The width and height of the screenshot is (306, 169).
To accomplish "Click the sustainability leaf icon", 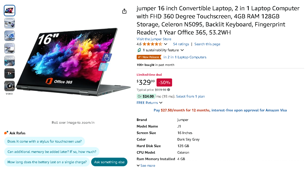I will point(139,50).
